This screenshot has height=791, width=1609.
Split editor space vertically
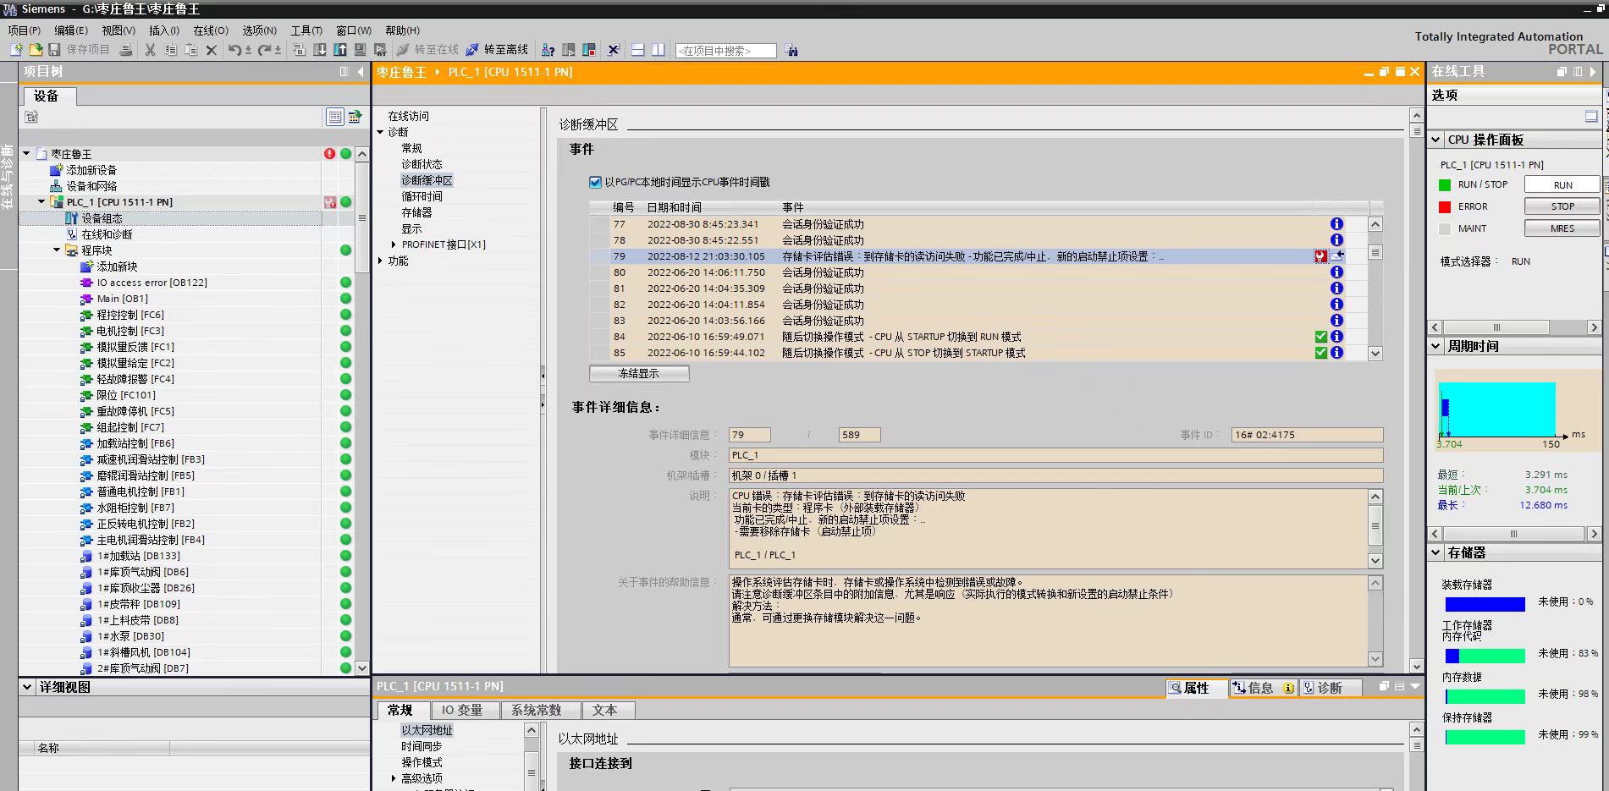(658, 50)
